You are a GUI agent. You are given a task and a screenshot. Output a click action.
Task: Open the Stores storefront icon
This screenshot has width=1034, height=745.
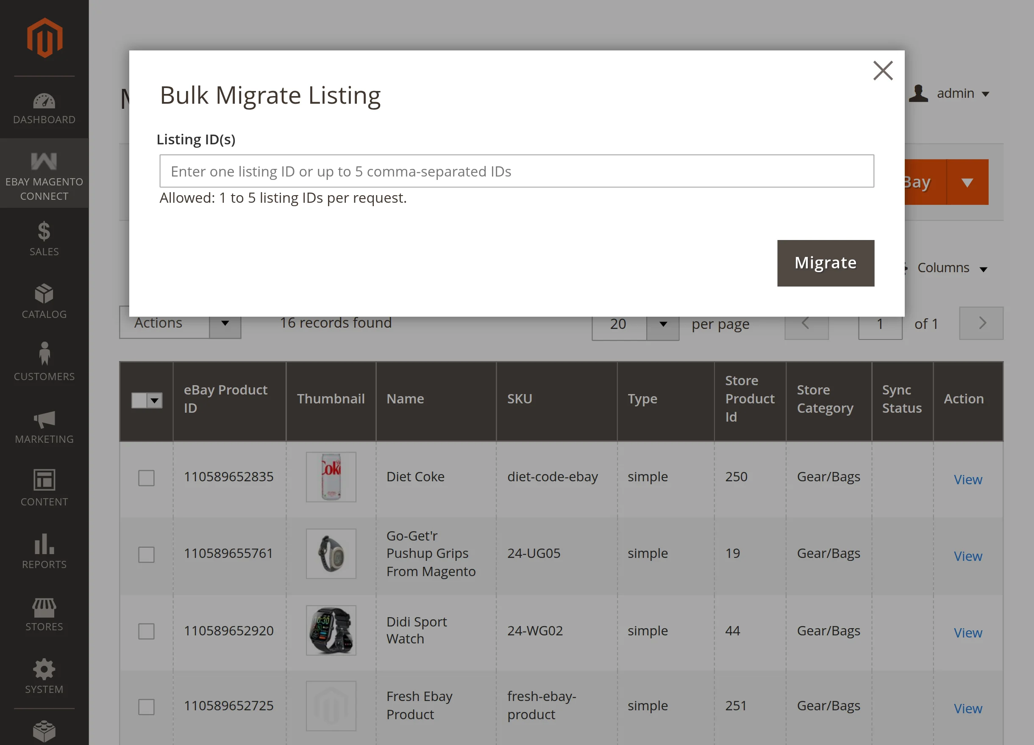coord(44,607)
